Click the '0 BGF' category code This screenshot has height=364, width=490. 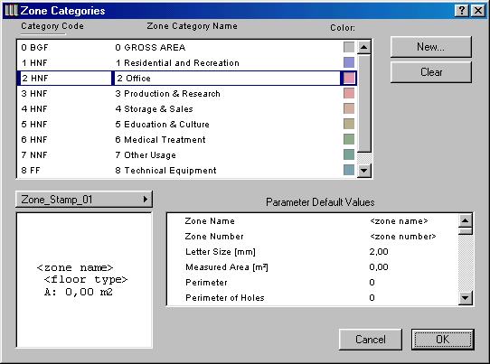[34, 48]
